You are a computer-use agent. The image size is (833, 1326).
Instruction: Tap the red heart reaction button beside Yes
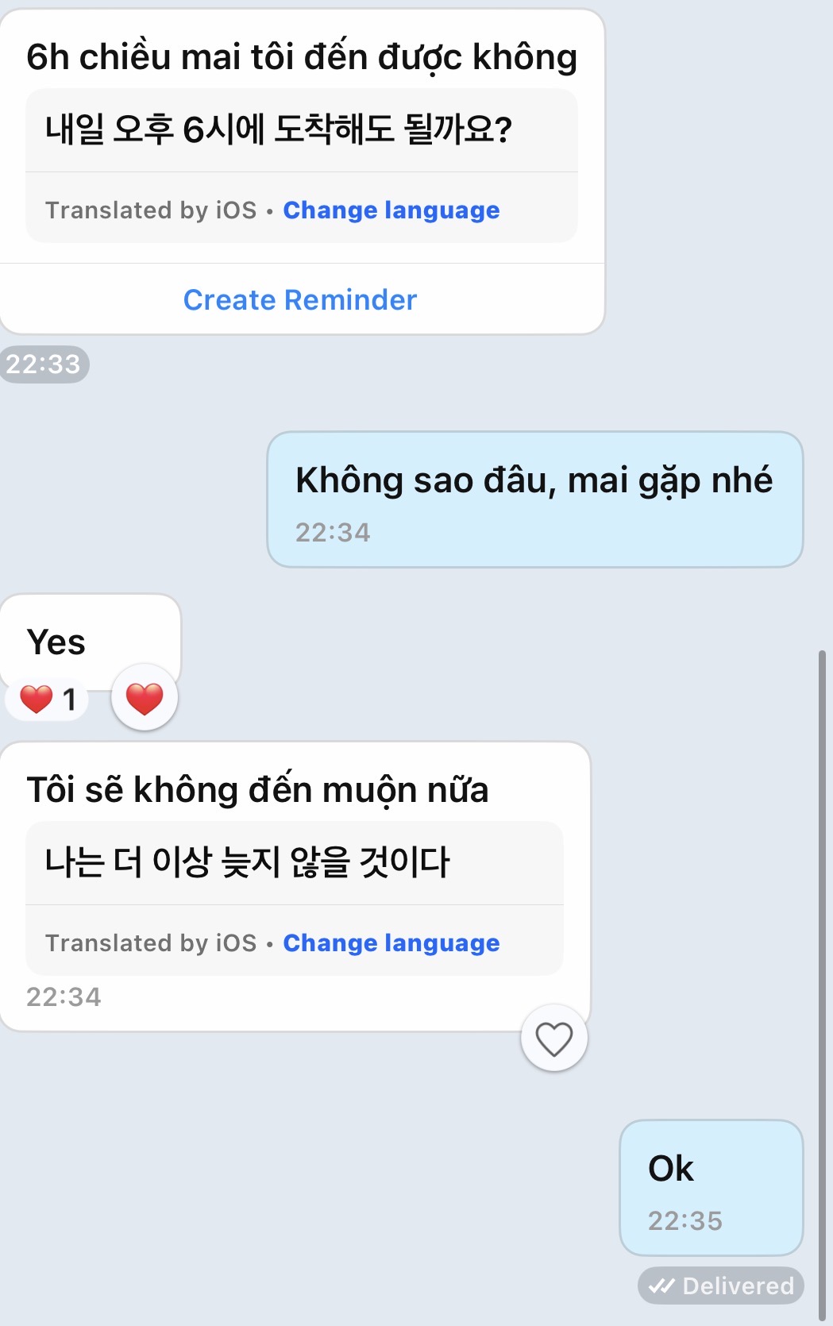(145, 699)
